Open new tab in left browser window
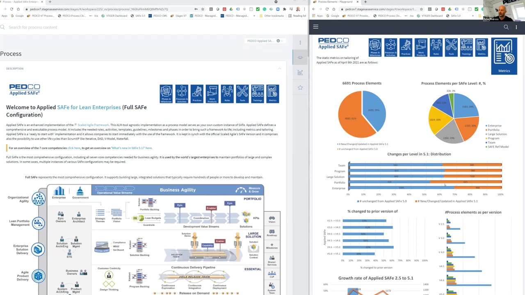 50,2
